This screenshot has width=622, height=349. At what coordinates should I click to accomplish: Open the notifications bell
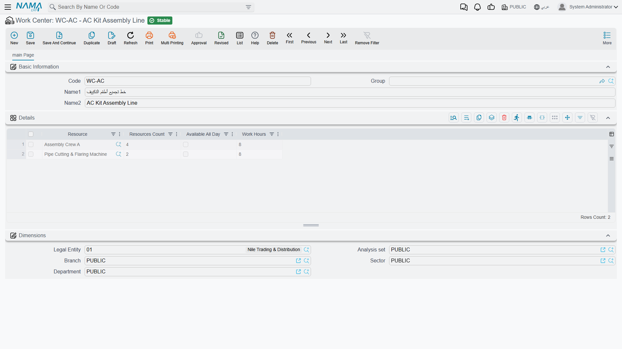pos(478,7)
